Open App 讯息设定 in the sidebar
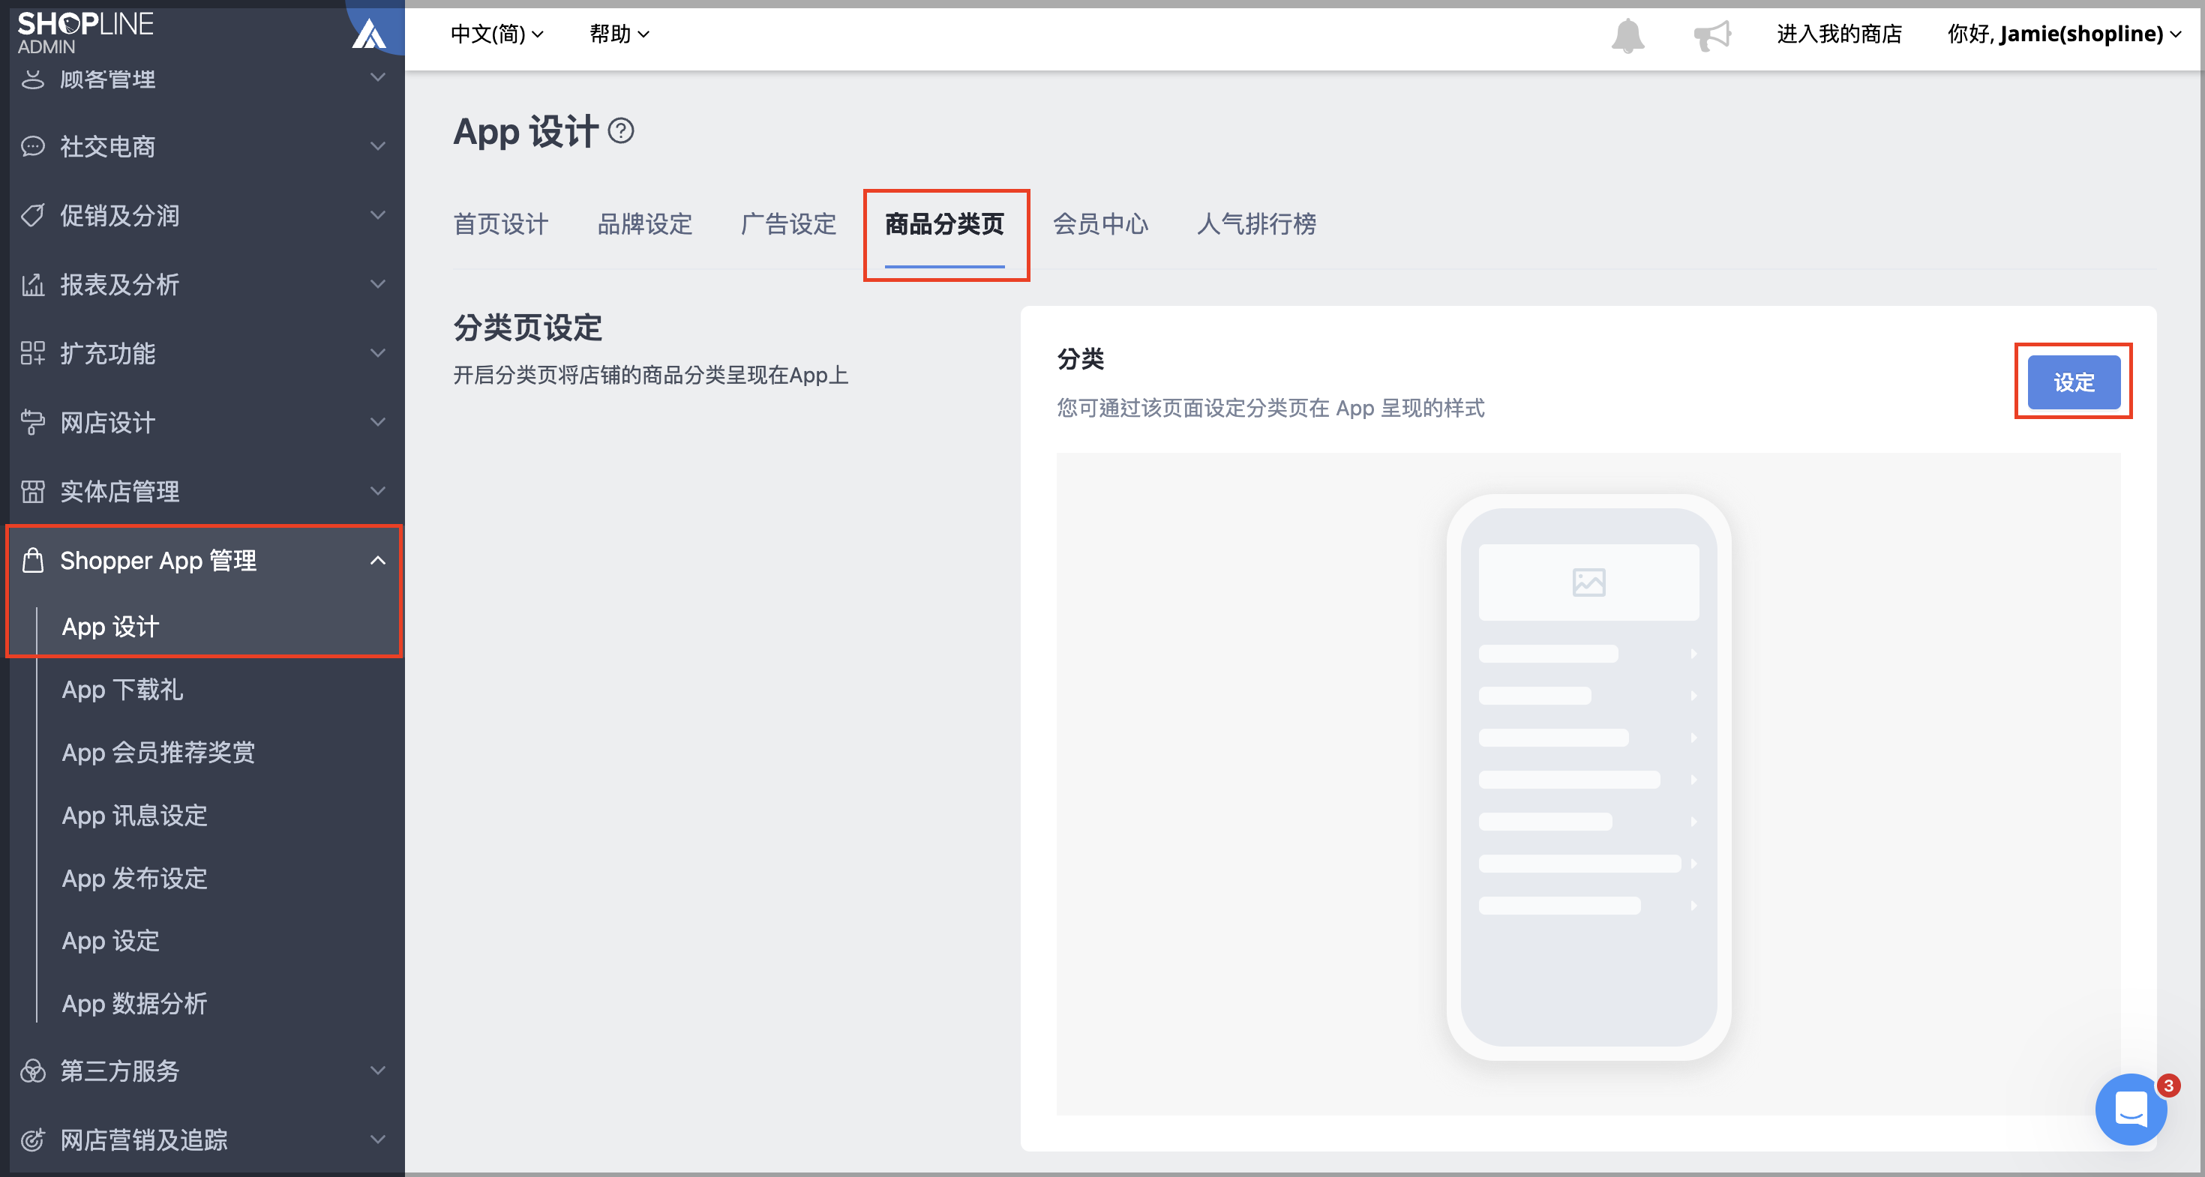Screen dimensions: 2205x1177 pyautogui.click(x=134, y=815)
